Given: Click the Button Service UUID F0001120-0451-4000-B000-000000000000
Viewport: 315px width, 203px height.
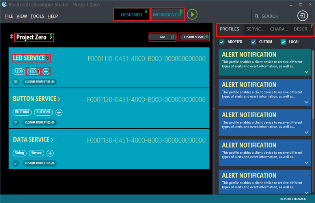Looking at the screenshot, I should pos(146,100).
